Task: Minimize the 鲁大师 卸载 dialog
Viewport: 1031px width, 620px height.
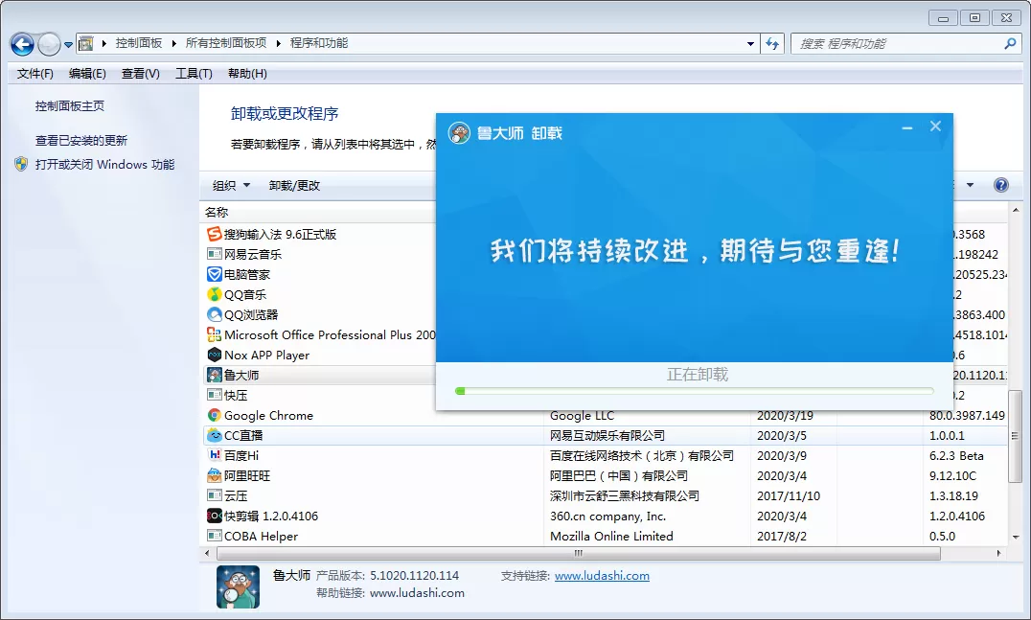Action: pyautogui.click(x=907, y=127)
